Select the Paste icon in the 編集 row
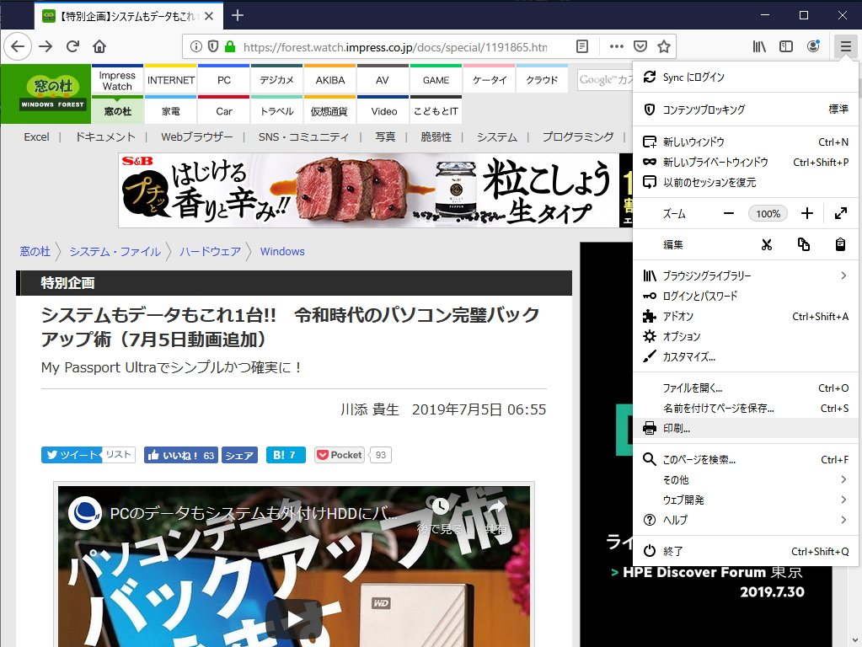 pyautogui.click(x=839, y=244)
